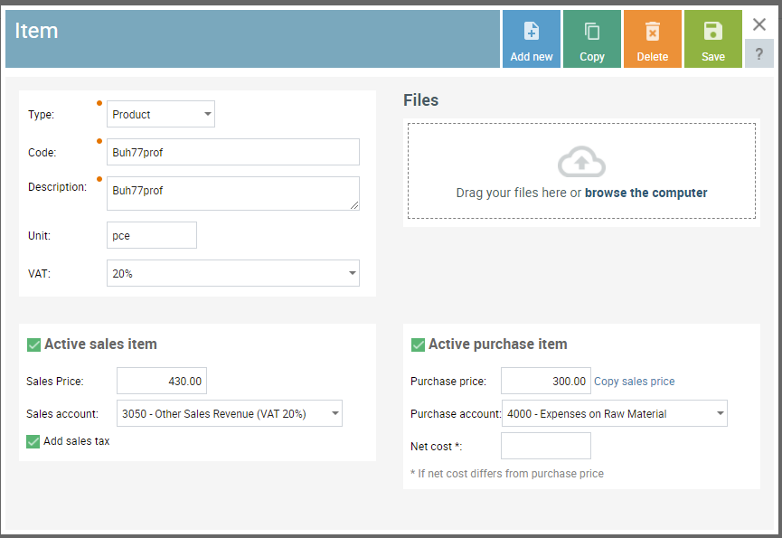Expand the Purchase account dropdown
Viewport: 782px width, 538px height.
coord(615,414)
